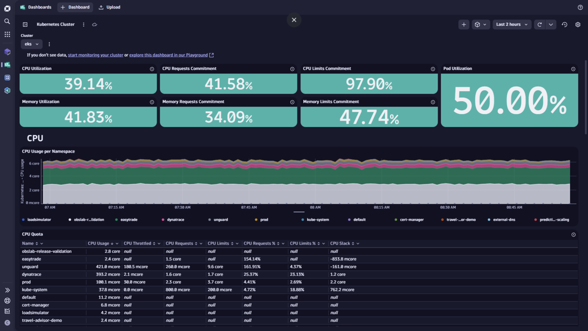The width and height of the screenshot is (588, 331).
Task: Toggle the easytrade legend series
Action: point(126,220)
